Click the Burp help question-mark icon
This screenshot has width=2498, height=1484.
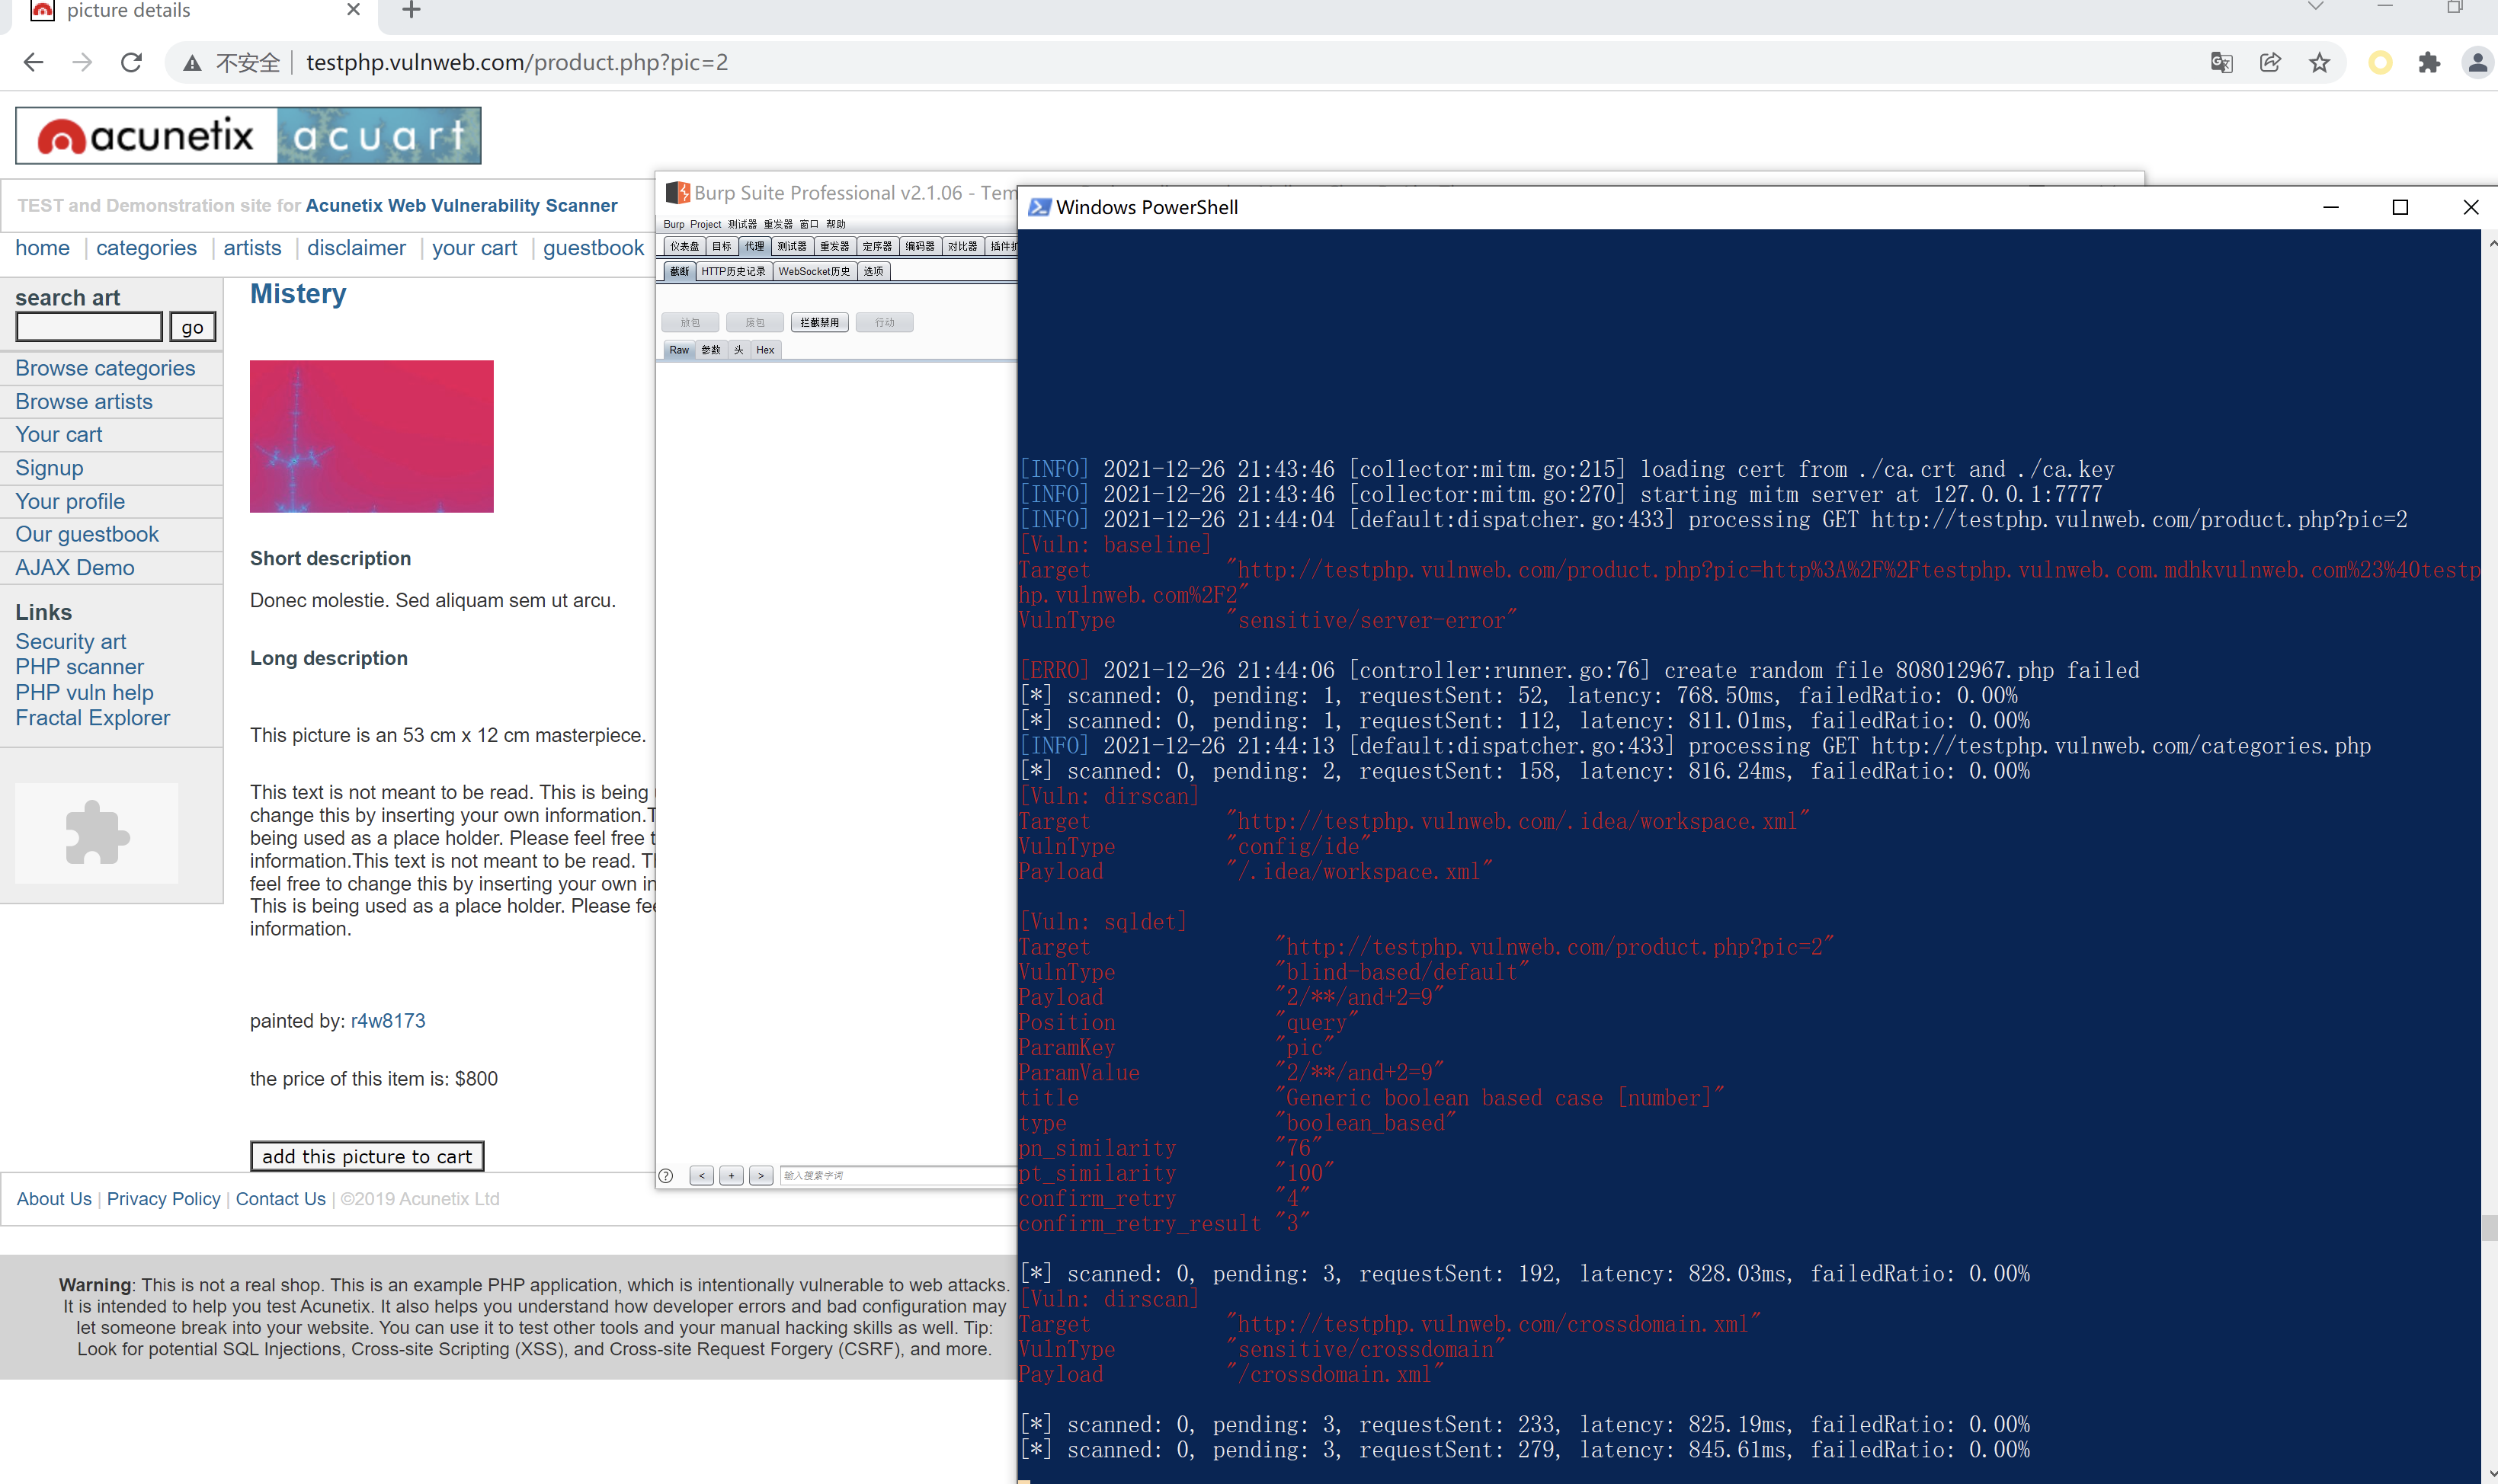pos(666,1175)
